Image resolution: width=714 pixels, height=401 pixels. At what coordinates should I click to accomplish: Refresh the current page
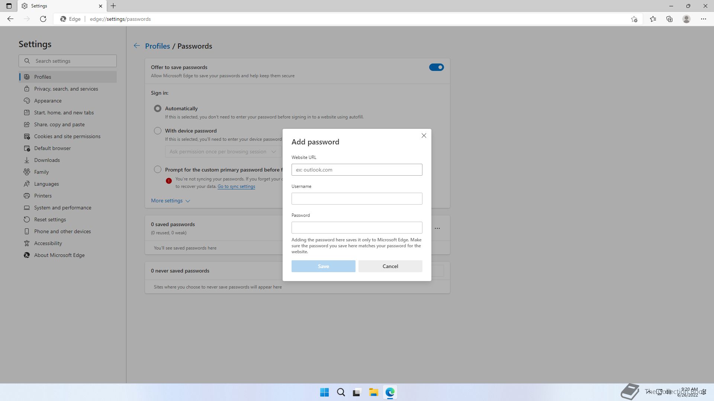click(43, 19)
